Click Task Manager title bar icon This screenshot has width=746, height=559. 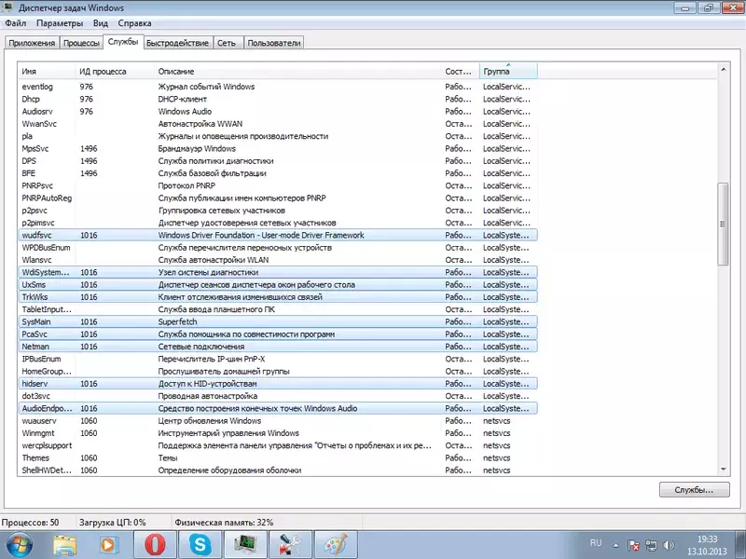(7, 7)
